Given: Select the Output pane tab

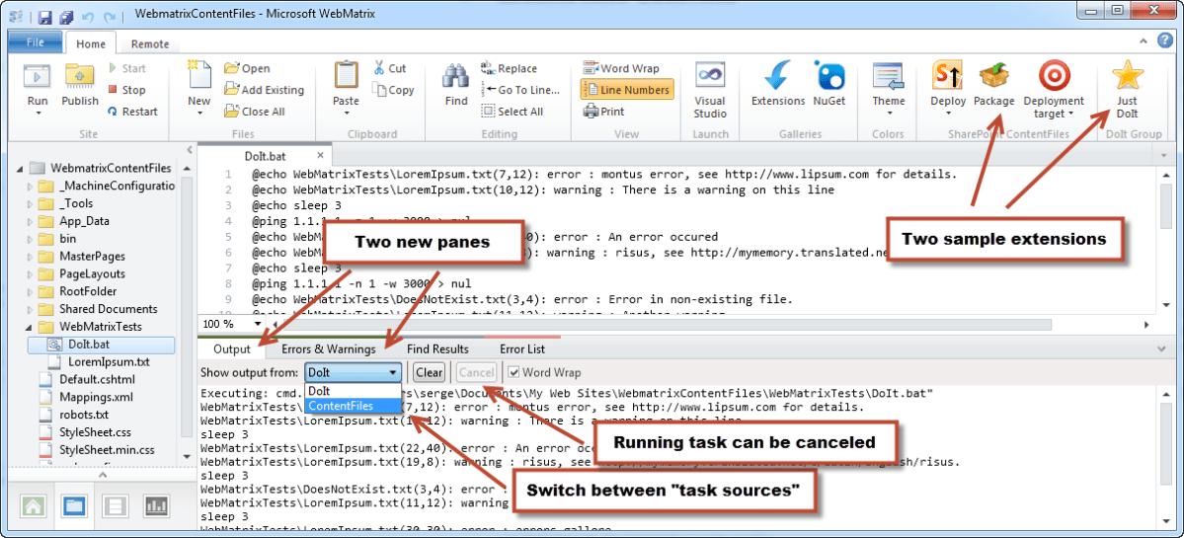Looking at the screenshot, I should tap(231, 349).
